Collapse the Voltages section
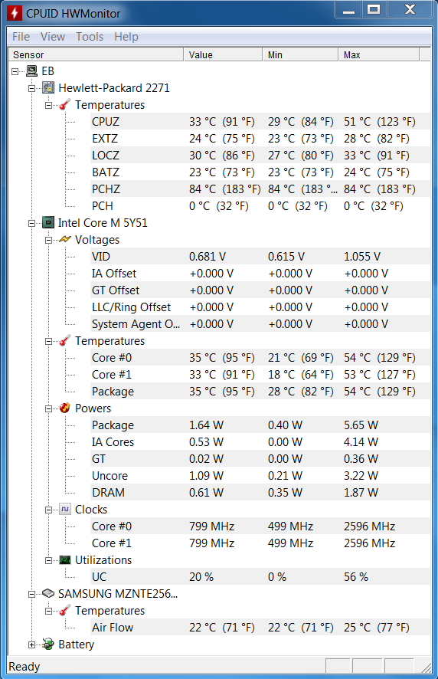The width and height of the screenshot is (438, 679). click(48, 241)
